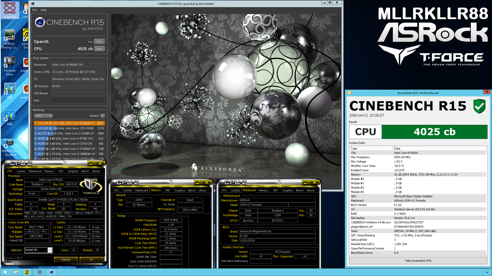The height and width of the screenshot is (276, 492).
Task: Click the 4025 cb green result bar
Action: 435,132
